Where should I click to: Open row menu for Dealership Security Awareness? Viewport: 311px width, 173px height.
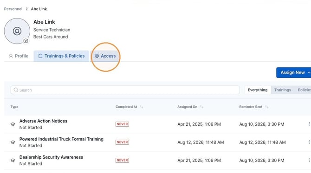(x=309, y=160)
